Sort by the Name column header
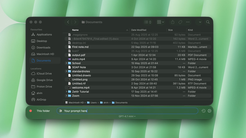Image resolution: width=246 pixels, height=138 pixels. coord(75,30)
